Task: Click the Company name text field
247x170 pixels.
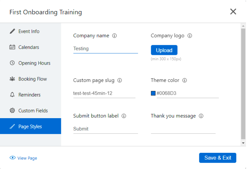Action: (x=105, y=49)
